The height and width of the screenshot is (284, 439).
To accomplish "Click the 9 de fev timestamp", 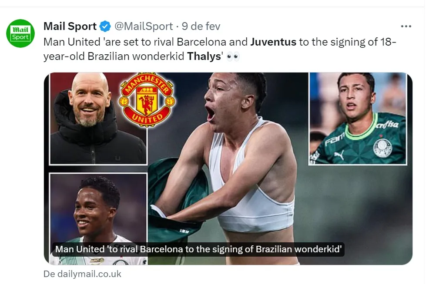I will (x=201, y=26).
